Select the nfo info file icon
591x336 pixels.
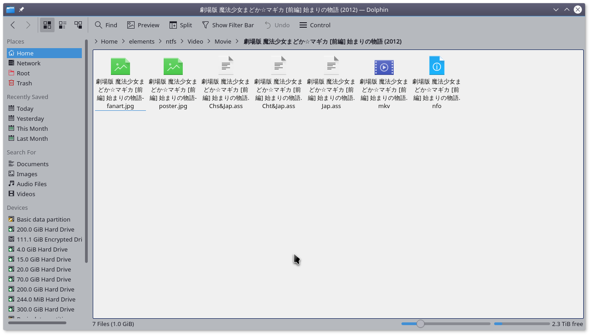pyautogui.click(x=436, y=66)
